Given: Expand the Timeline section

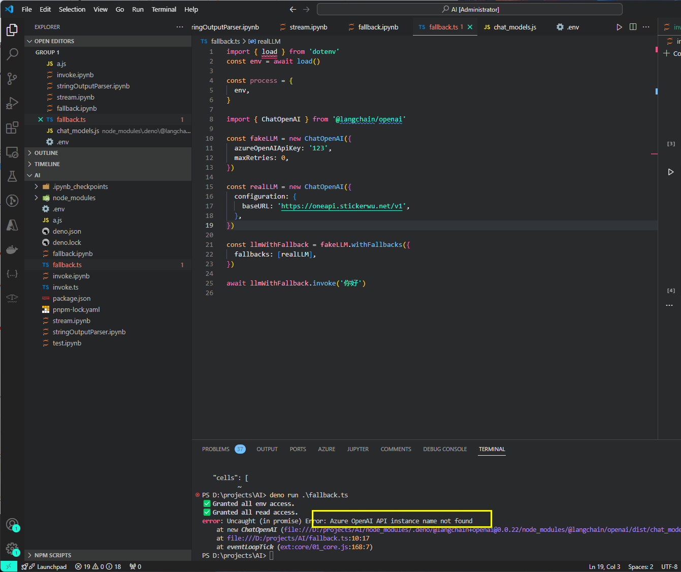Looking at the screenshot, I should pos(108,164).
